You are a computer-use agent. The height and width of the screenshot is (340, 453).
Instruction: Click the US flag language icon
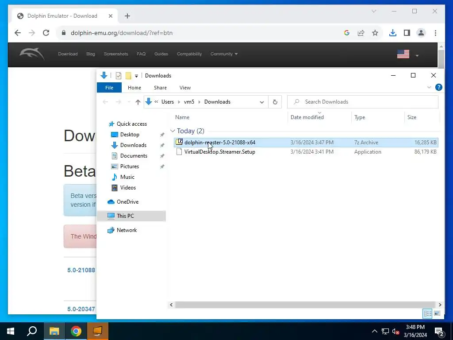(403, 54)
